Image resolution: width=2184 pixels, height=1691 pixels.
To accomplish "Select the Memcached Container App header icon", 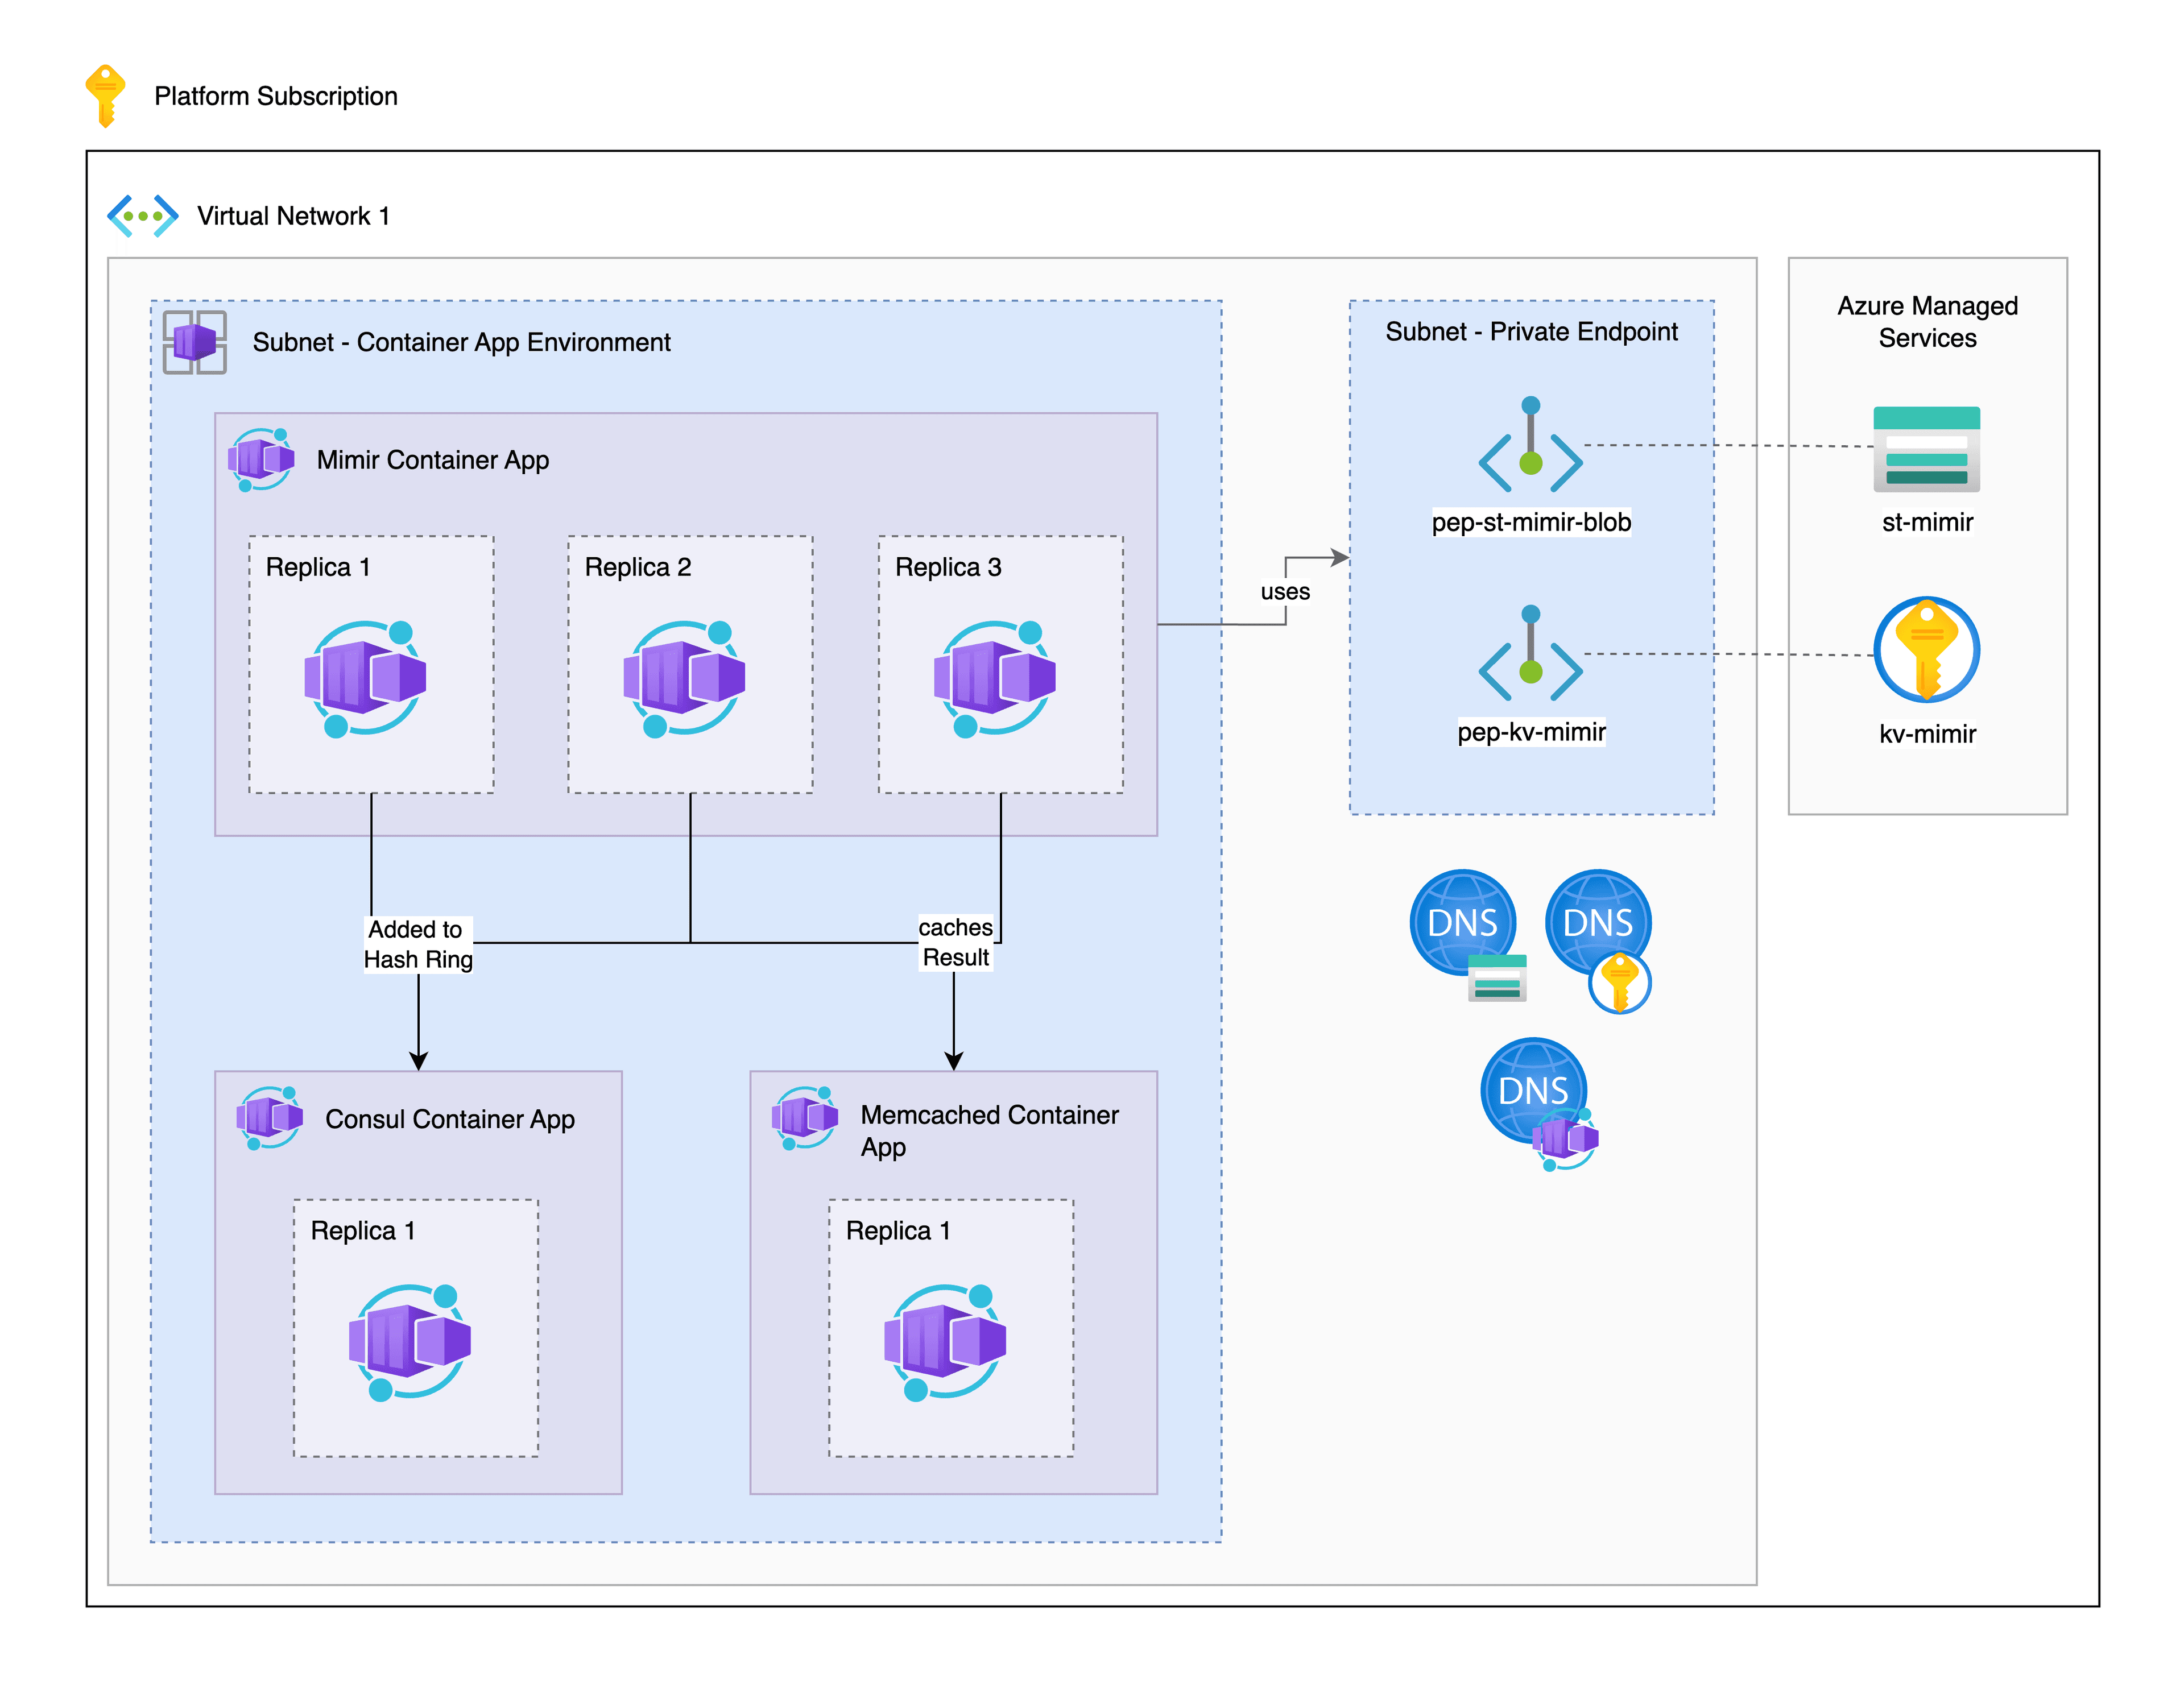I will 805,1118.
